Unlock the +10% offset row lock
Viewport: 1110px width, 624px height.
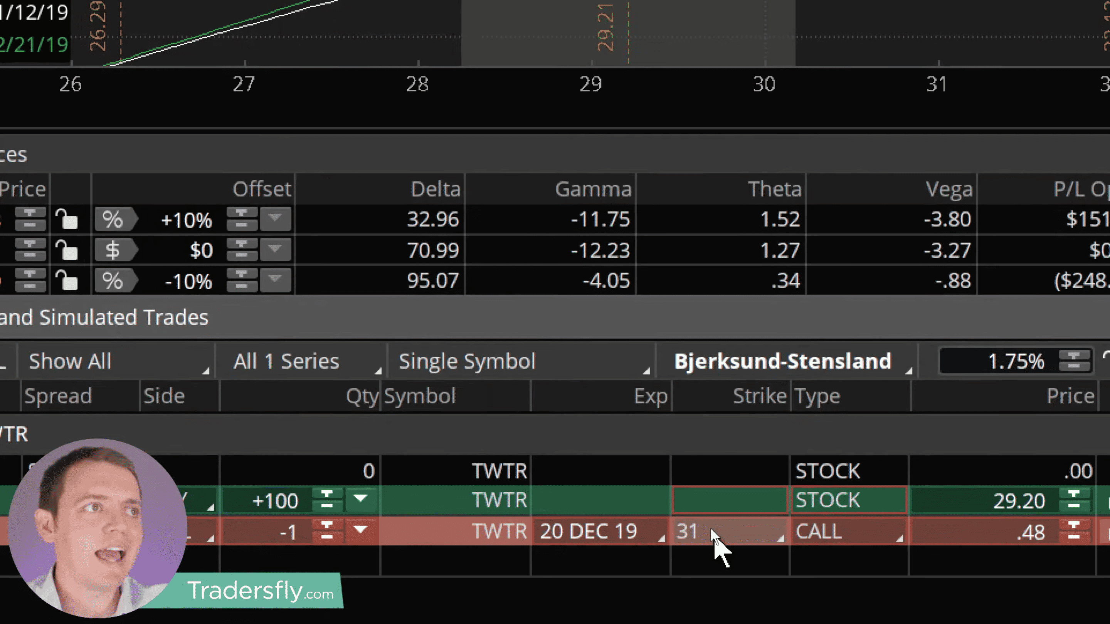pyautogui.click(x=66, y=219)
